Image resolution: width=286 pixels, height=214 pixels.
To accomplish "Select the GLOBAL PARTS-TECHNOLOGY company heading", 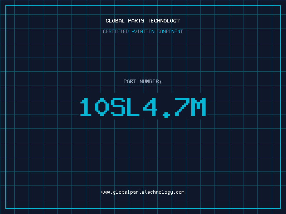I will 143,21.
